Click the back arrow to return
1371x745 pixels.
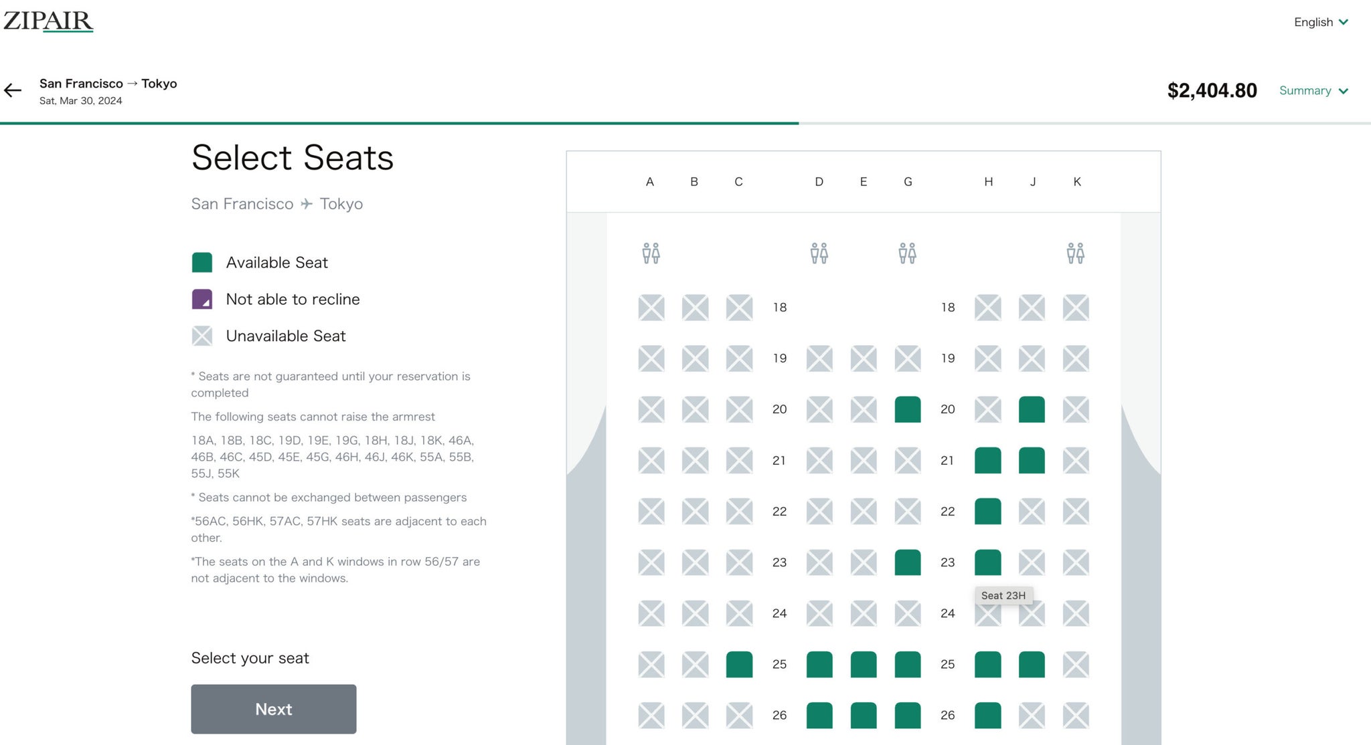coord(13,90)
